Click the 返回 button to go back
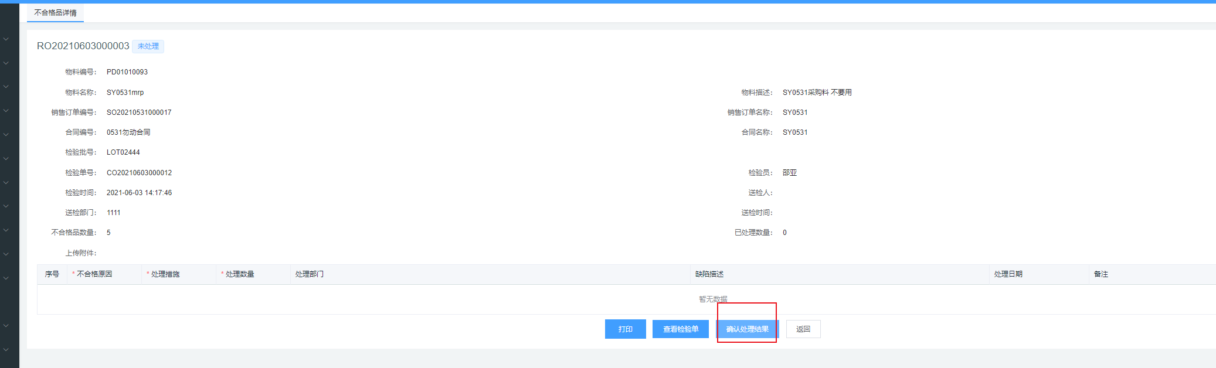This screenshot has height=368, width=1216. 803,329
